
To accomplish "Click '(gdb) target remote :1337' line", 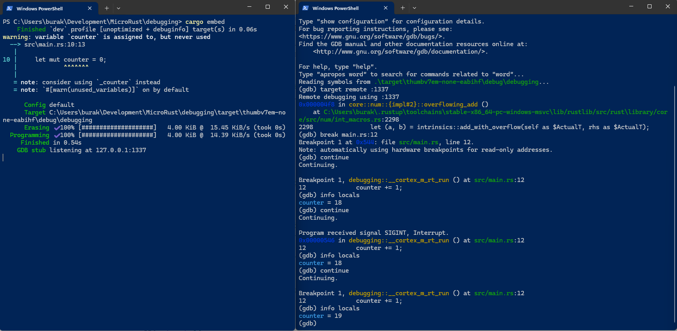I will pos(343,89).
